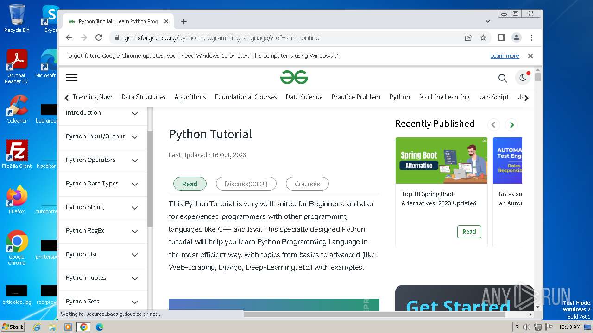Open the CCleaner desktop icon
593x333 pixels.
pyautogui.click(x=17, y=109)
